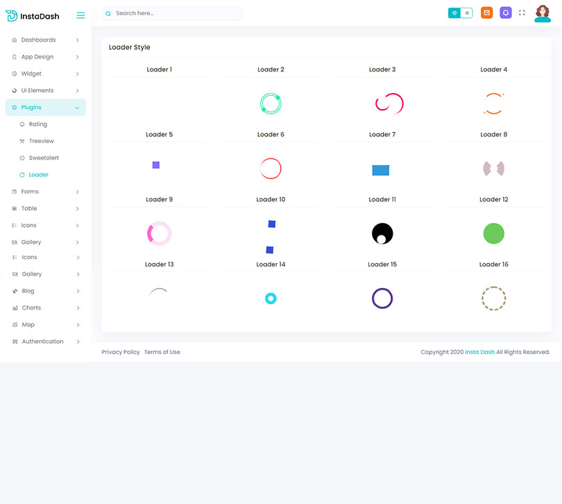Viewport: 562px width, 504px height.
Task: Collapse the Plugins submenu
Action: [77, 108]
